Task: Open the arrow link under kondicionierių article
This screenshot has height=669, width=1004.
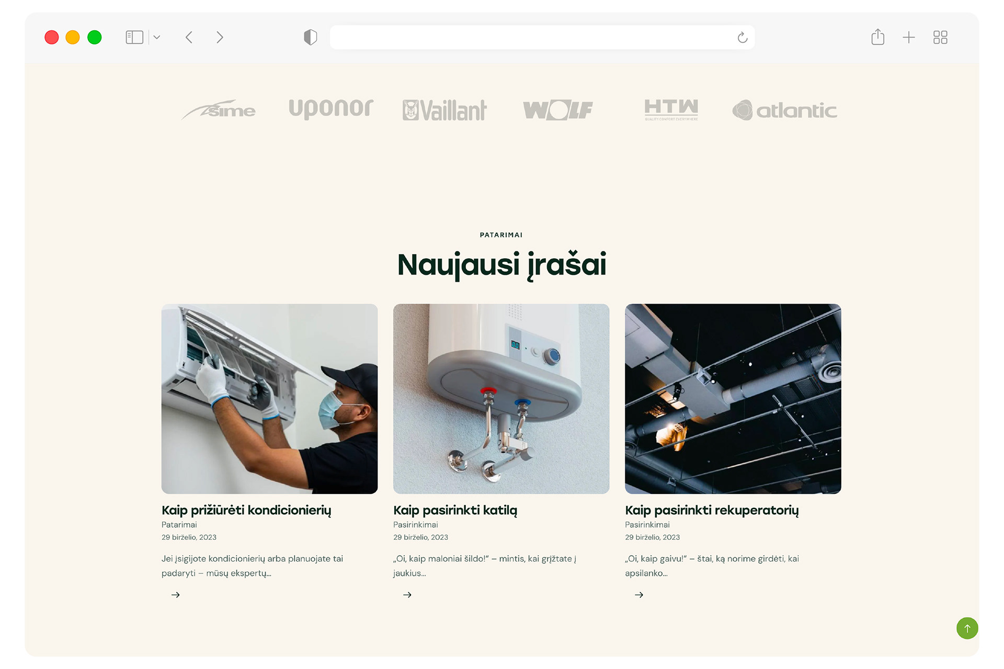Action: pyautogui.click(x=176, y=595)
